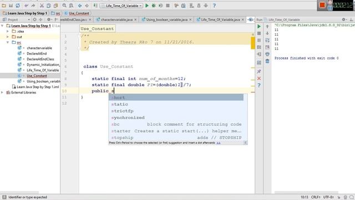The image size is (355, 200).
Task: Select Life_Time_Of_Variable in project tree
Action: click(43, 71)
